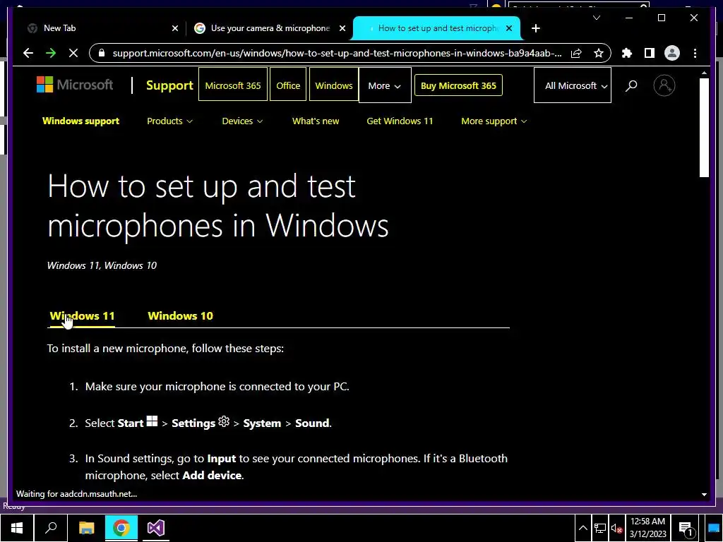723x542 pixels.
Task: Click Chrome icon in the taskbar
Action: click(x=121, y=528)
